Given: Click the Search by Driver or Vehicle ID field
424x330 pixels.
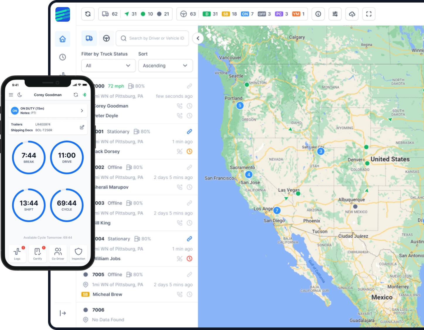Looking at the screenshot, I should click(x=152, y=38).
